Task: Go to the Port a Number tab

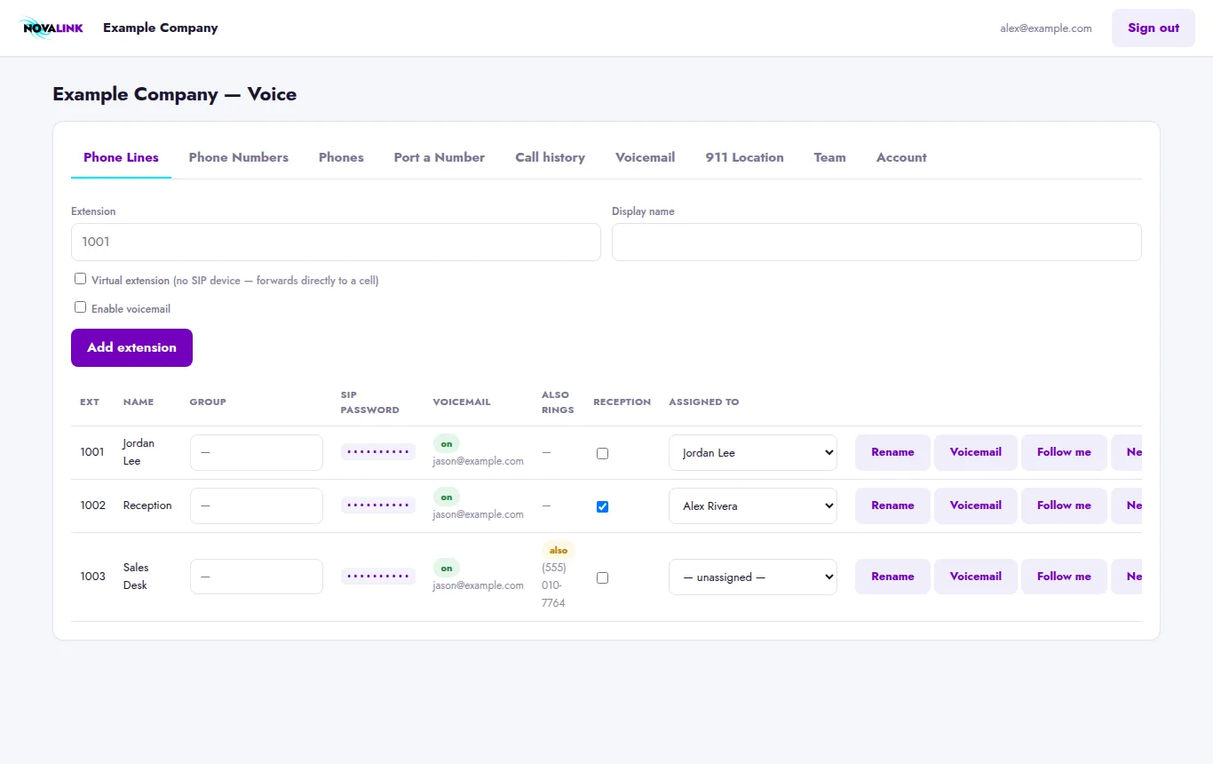Action: (440, 157)
